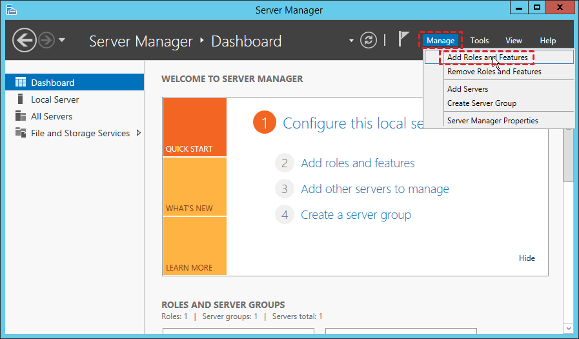Image resolution: width=579 pixels, height=339 pixels.
Task: Select the Dashboard icon in sidebar
Action: pos(21,83)
